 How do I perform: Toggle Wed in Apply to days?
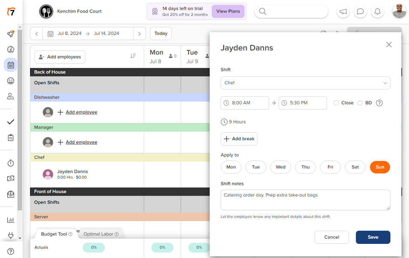coord(281,167)
